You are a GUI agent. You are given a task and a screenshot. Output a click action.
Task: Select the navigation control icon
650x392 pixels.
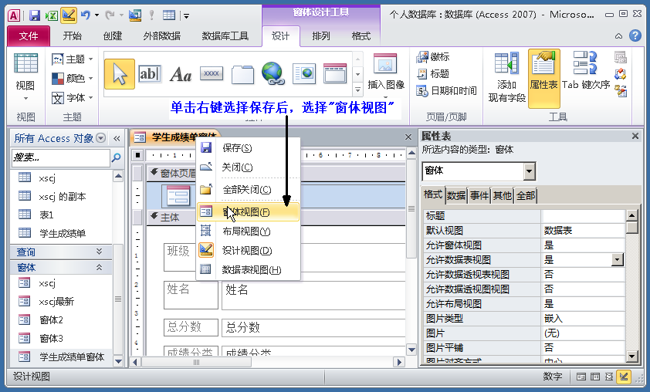point(335,74)
